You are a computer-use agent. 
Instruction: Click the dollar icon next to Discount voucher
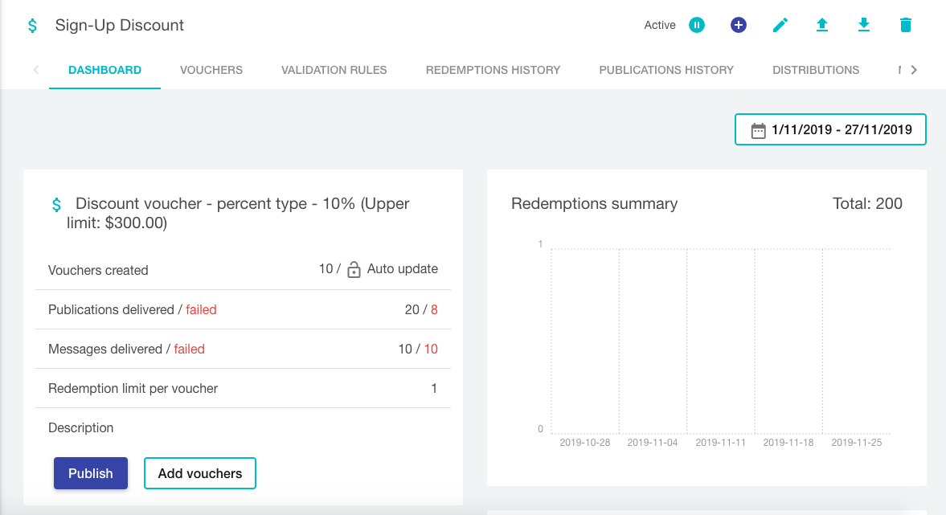pos(57,205)
